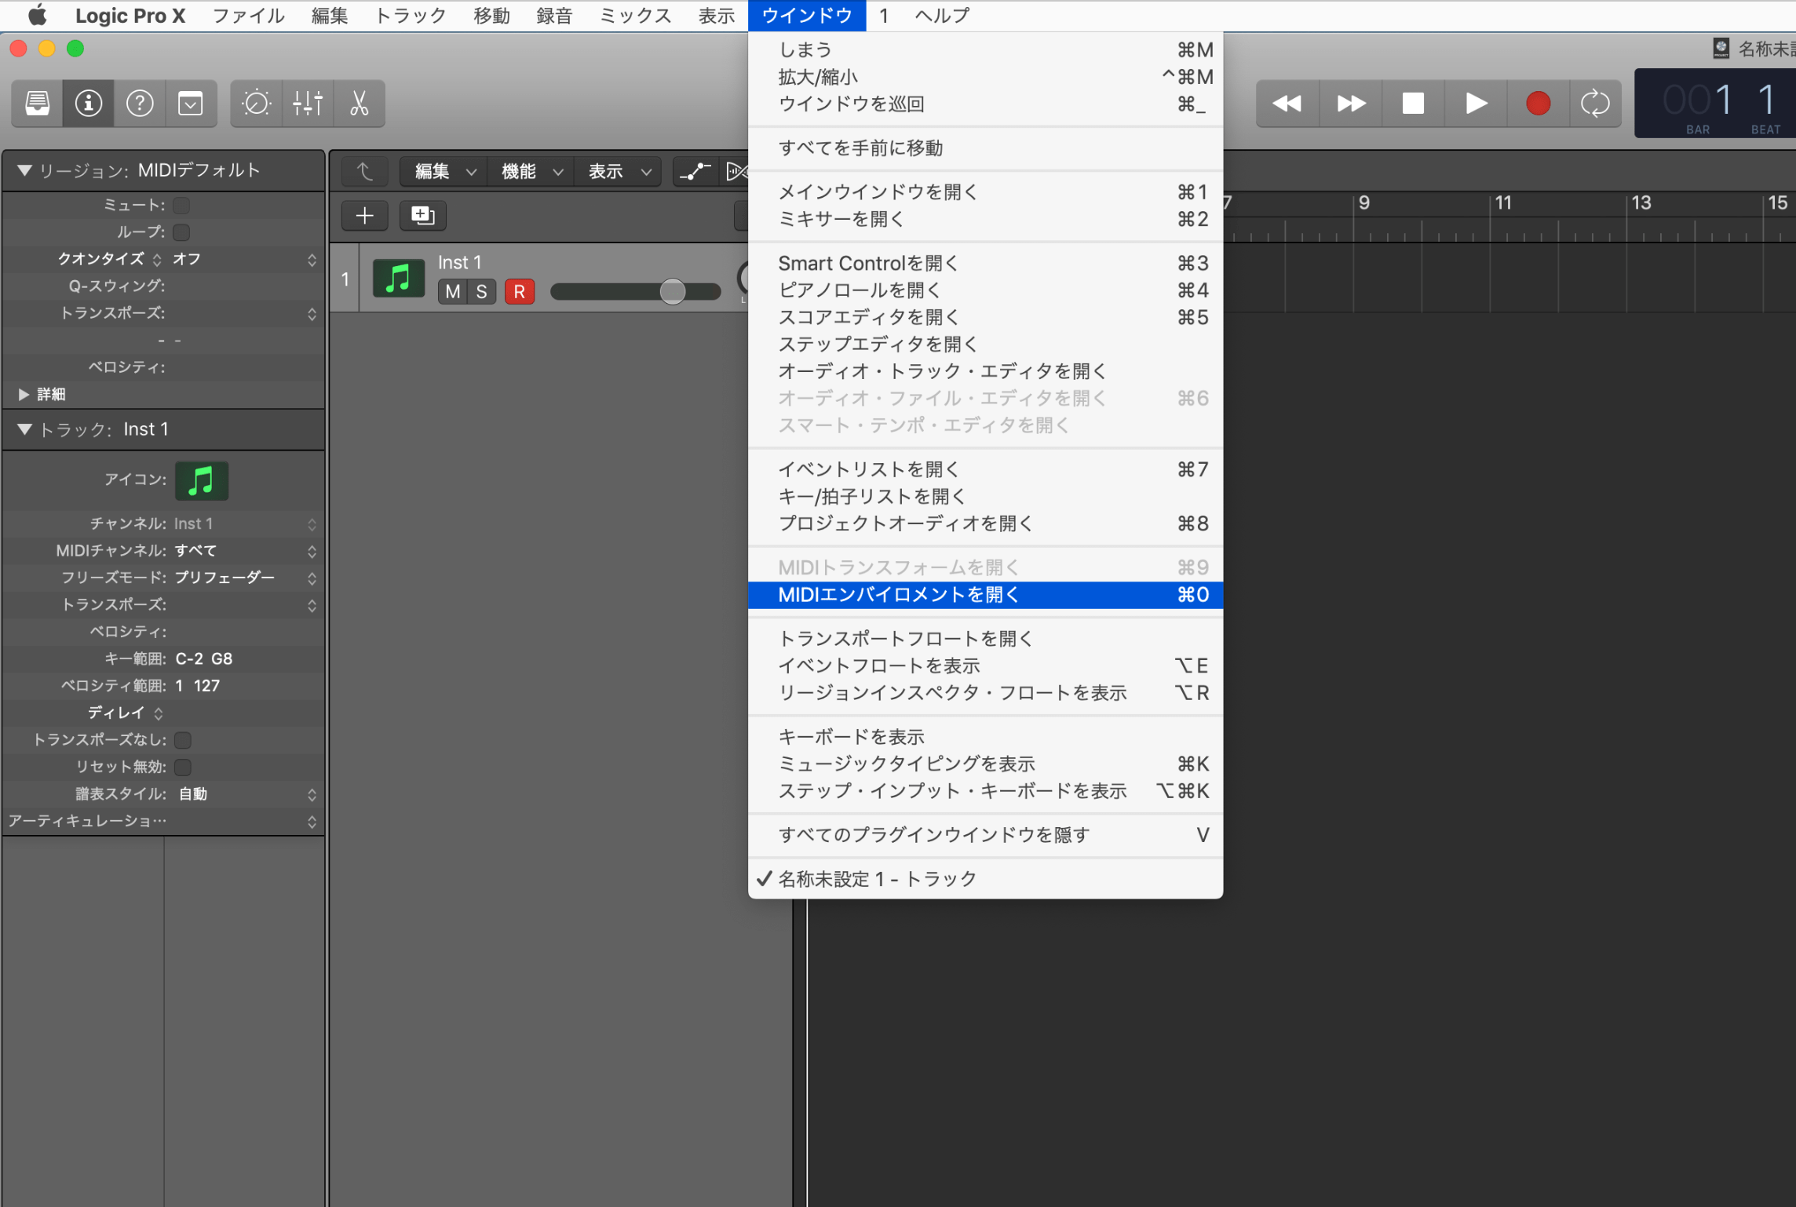Viewport: 1796px width, 1207px height.
Task: Click the red record button
Action: [1539, 103]
